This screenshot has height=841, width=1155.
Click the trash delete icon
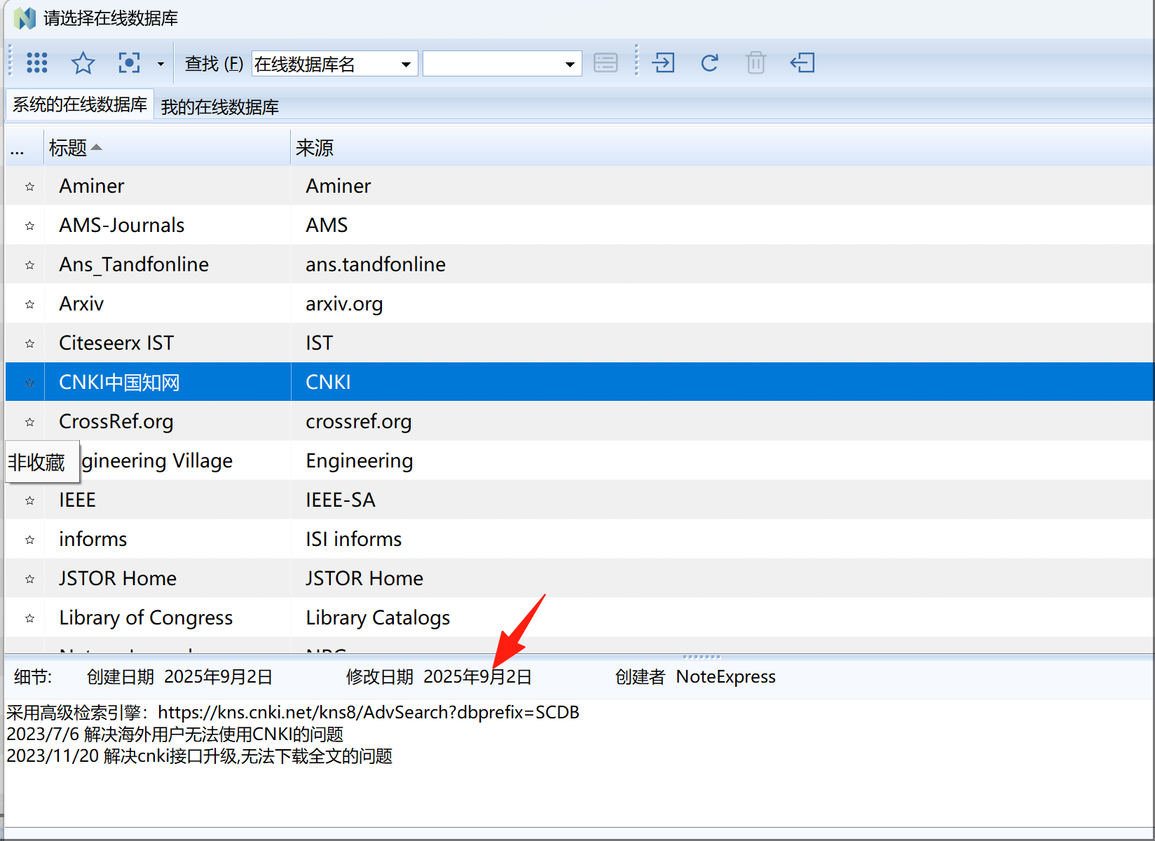point(756,63)
